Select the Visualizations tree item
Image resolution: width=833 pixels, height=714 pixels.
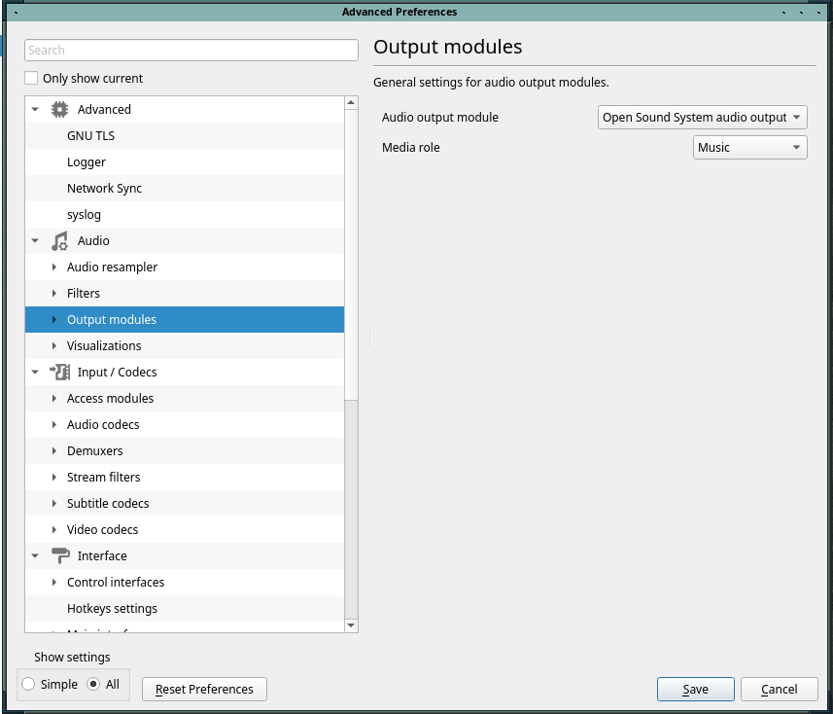[x=104, y=346]
